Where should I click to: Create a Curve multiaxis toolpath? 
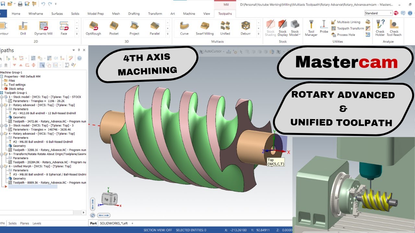pyautogui.click(x=184, y=28)
